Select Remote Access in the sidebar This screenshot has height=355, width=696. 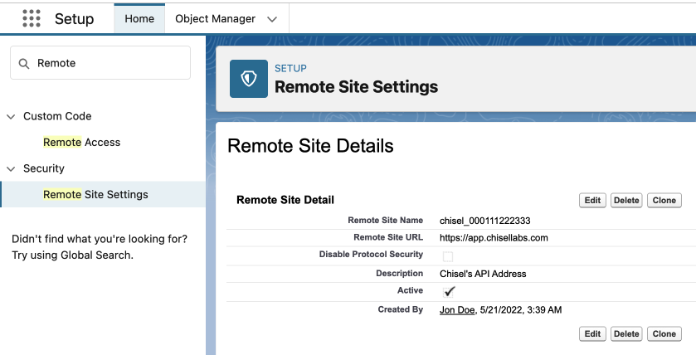tap(81, 142)
